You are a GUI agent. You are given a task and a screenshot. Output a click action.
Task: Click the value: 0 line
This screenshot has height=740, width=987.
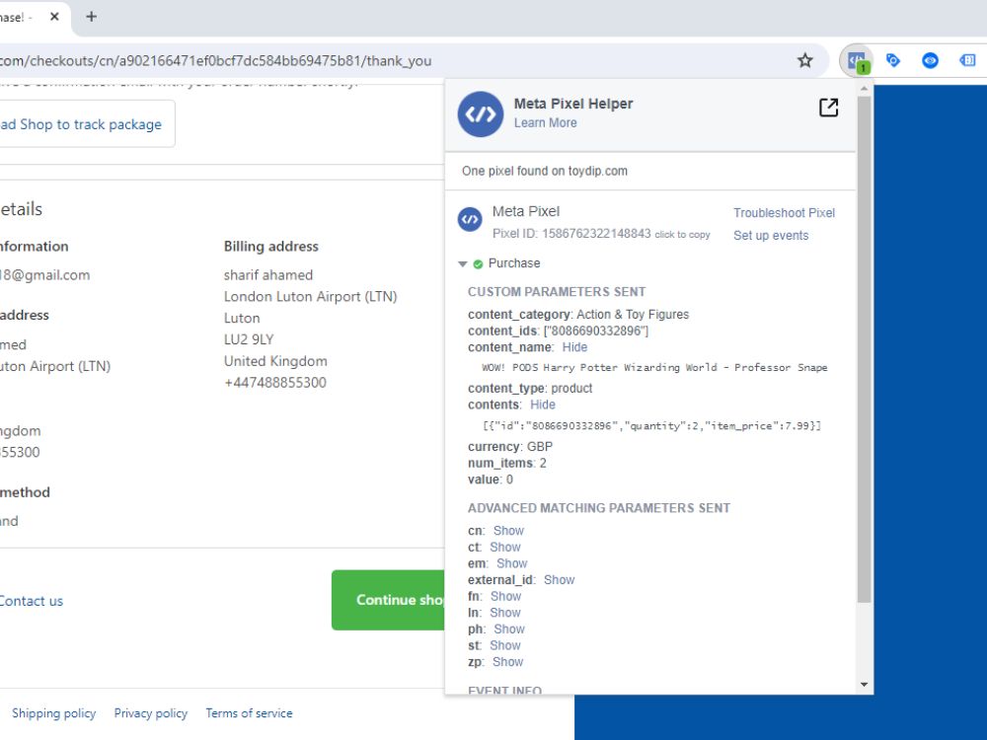click(491, 480)
